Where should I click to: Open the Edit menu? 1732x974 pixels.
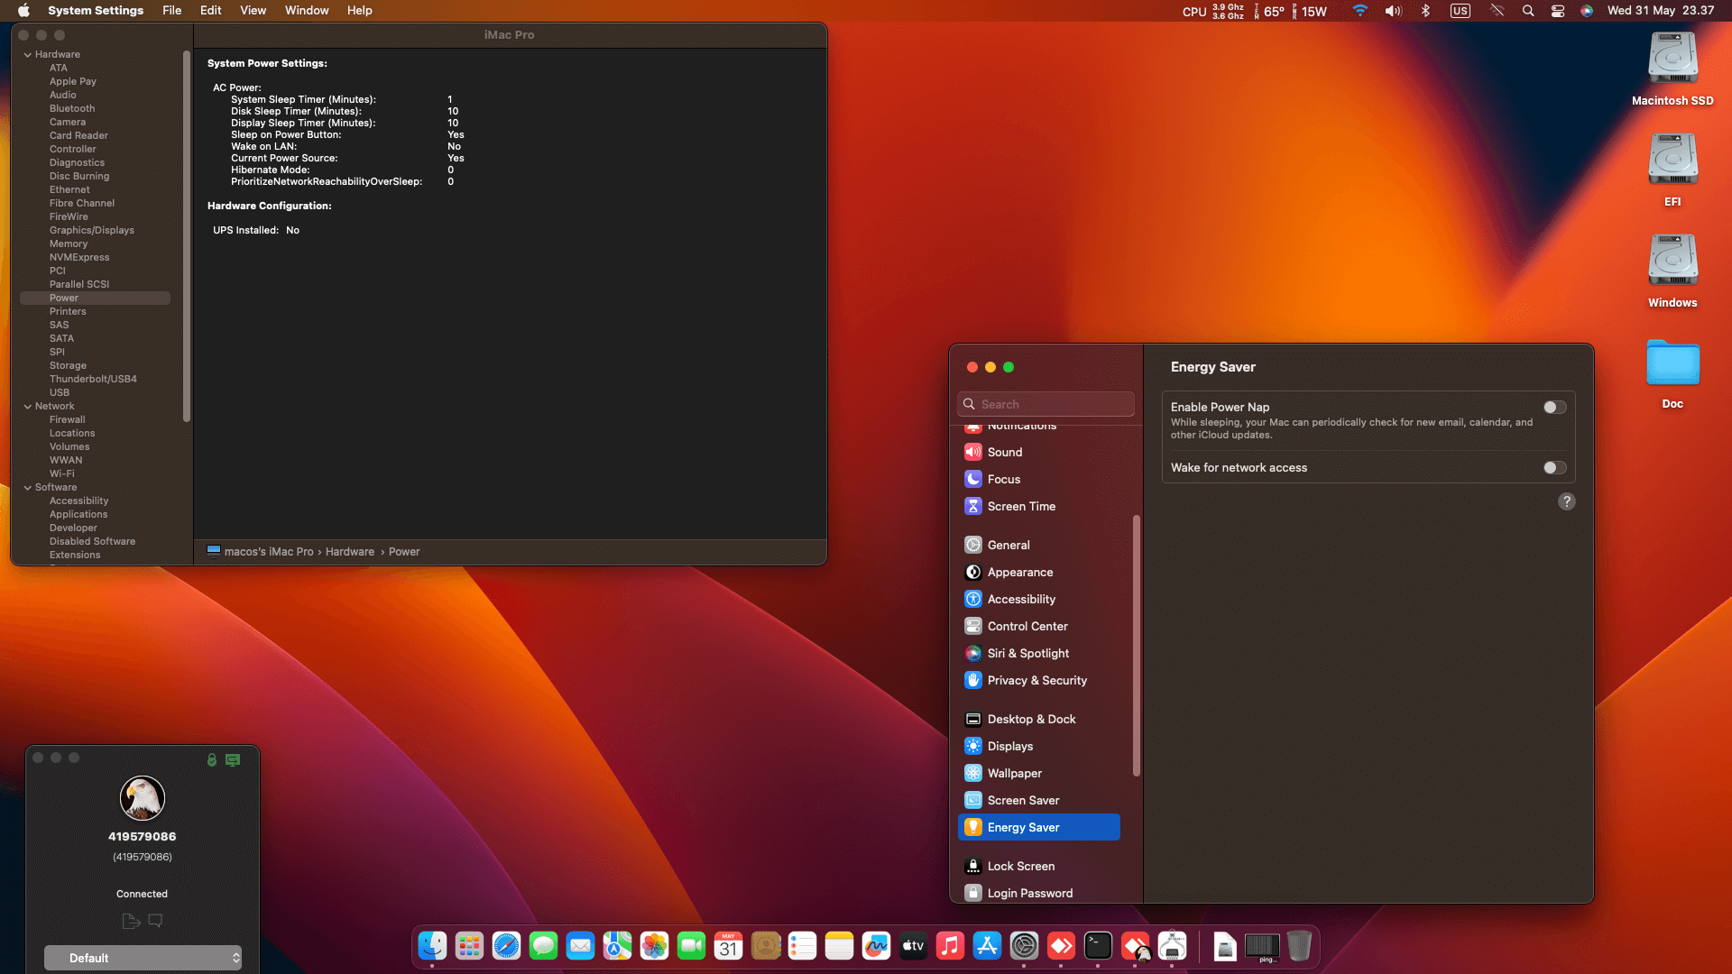click(210, 11)
